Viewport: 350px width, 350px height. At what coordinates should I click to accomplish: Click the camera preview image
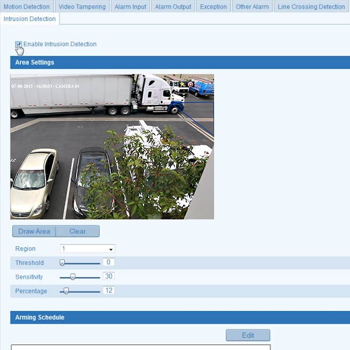pyautogui.click(x=112, y=146)
